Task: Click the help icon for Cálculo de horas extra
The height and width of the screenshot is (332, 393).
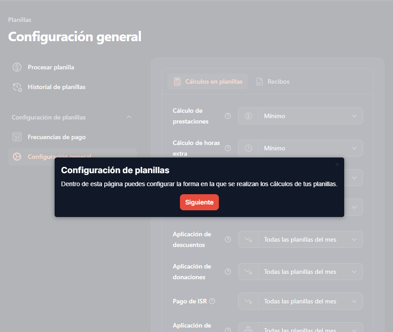Action: (228, 148)
